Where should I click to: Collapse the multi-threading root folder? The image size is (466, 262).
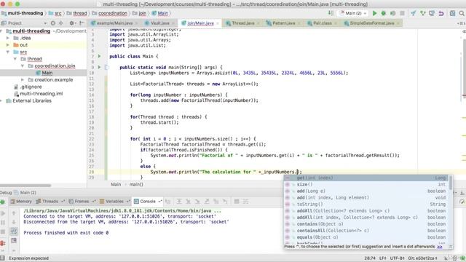1,31
